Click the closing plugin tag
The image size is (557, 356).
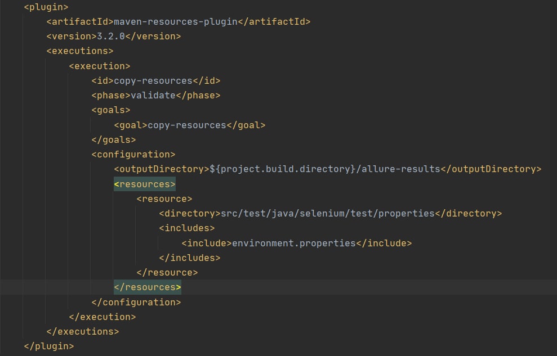point(49,346)
